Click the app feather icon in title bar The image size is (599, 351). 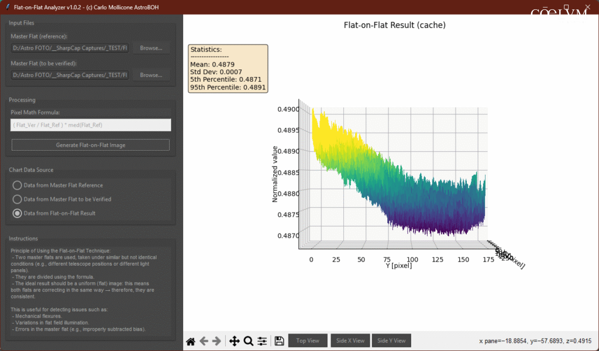(6, 7)
